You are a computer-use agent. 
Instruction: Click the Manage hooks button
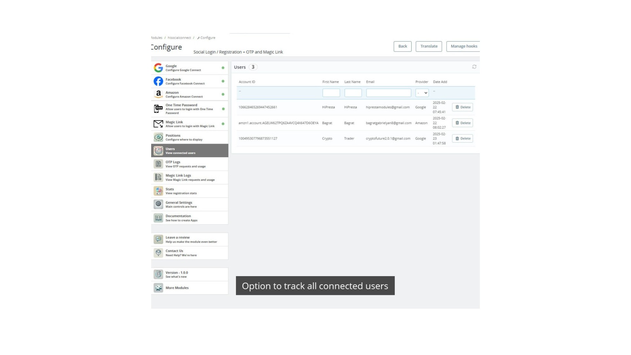point(463,46)
